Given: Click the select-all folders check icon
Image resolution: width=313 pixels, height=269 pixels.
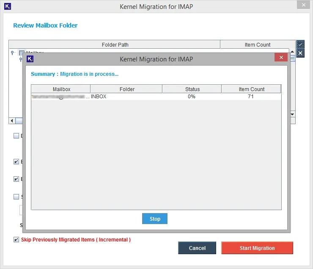Looking at the screenshot, I should 300,44.
